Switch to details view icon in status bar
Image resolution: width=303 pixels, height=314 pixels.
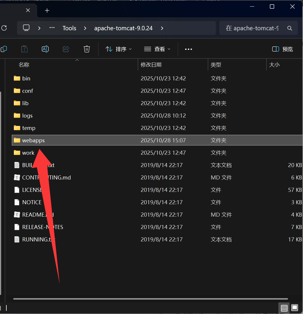click(x=284, y=308)
